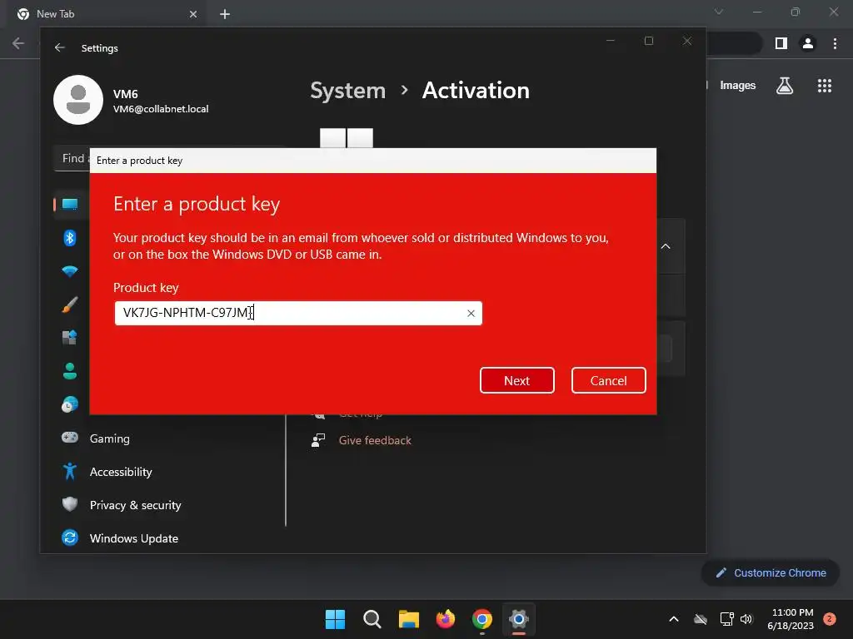Open a new Chrome tab with plus
Viewport: 853px width, 639px height.
click(225, 14)
